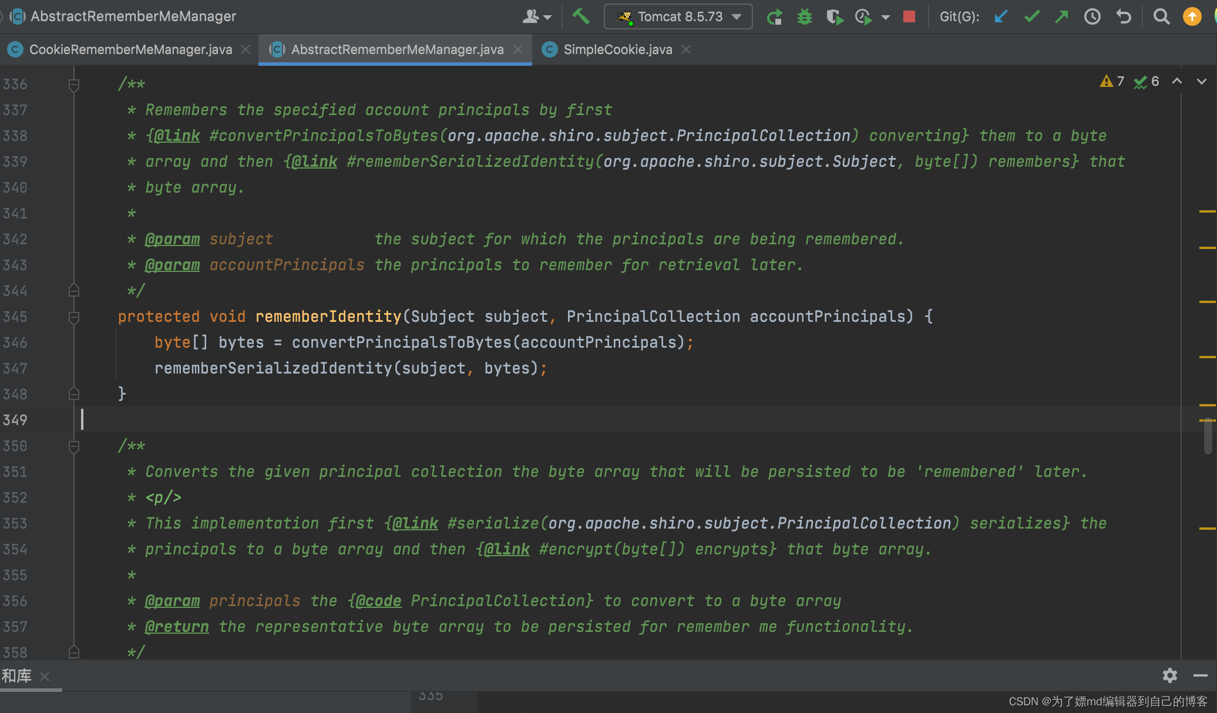This screenshot has width=1217, height=713.
Task: Click the warnings count indicator showing 7
Action: coord(1112,81)
